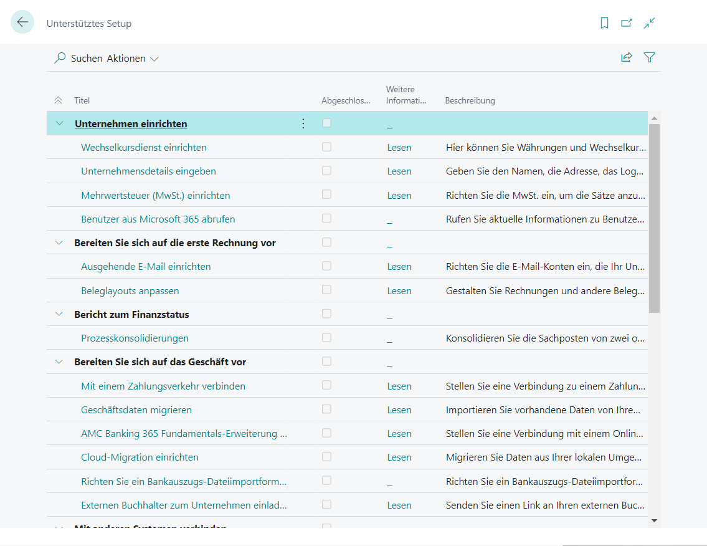Tick the checkbox for Beleglayouts anpassen
The height and width of the screenshot is (546, 707).
click(326, 290)
